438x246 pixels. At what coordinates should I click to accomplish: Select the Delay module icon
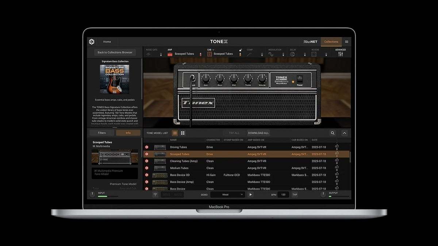coord(292,53)
